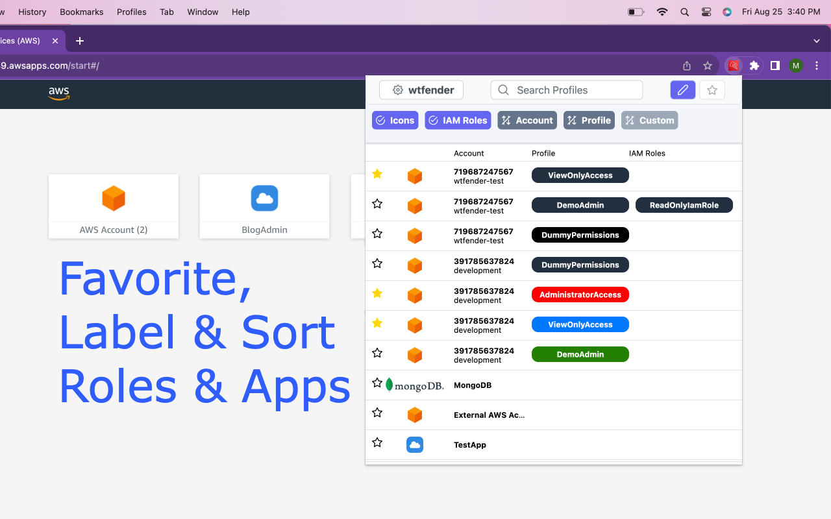The height and width of the screenshot is (519, 831).
Task: Favorite the MongoDB row star
Action: pos(377,383)
